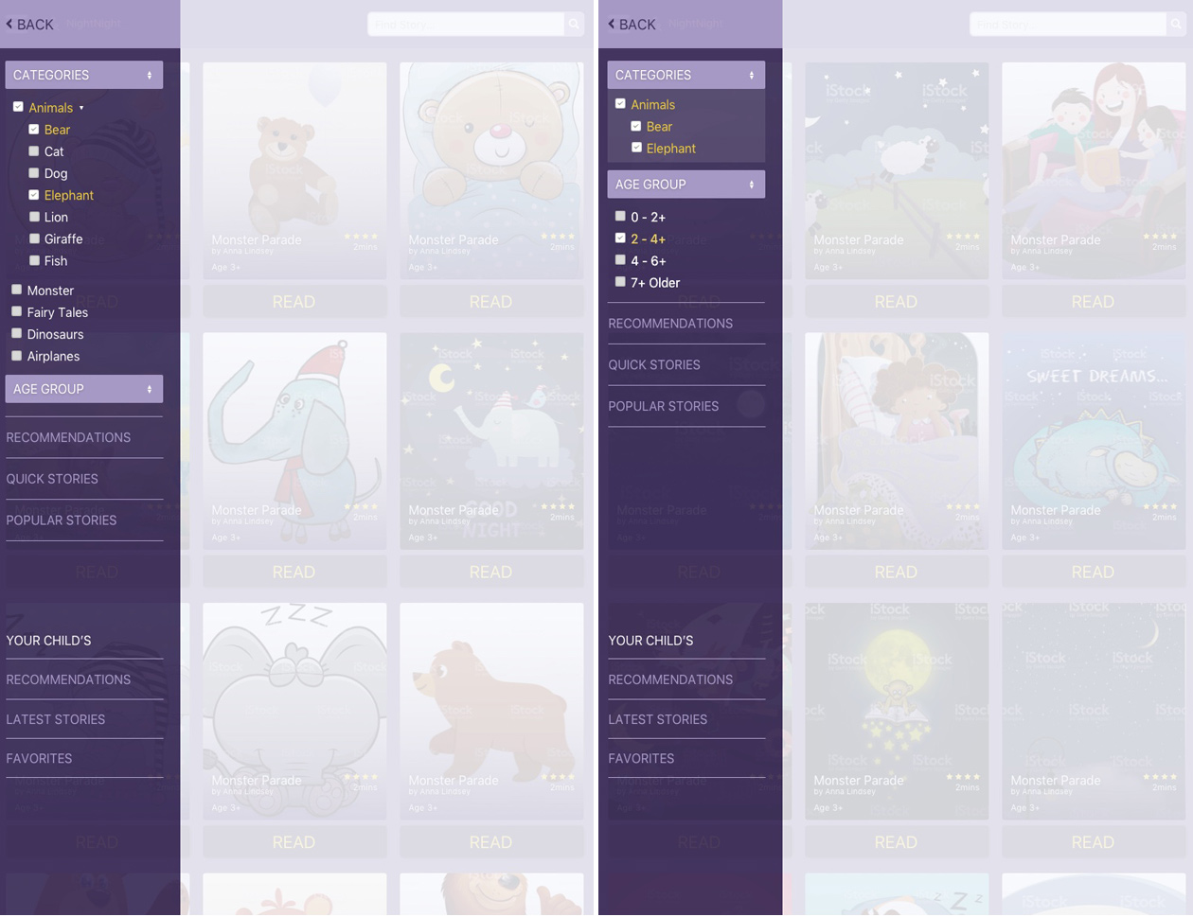Enable the Fairy Tales category checkbox
Screen dimensions: 1193x917
click(17, 311)
